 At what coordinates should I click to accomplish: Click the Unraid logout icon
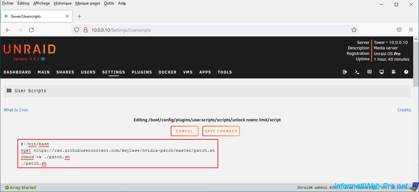pos(345,72)
